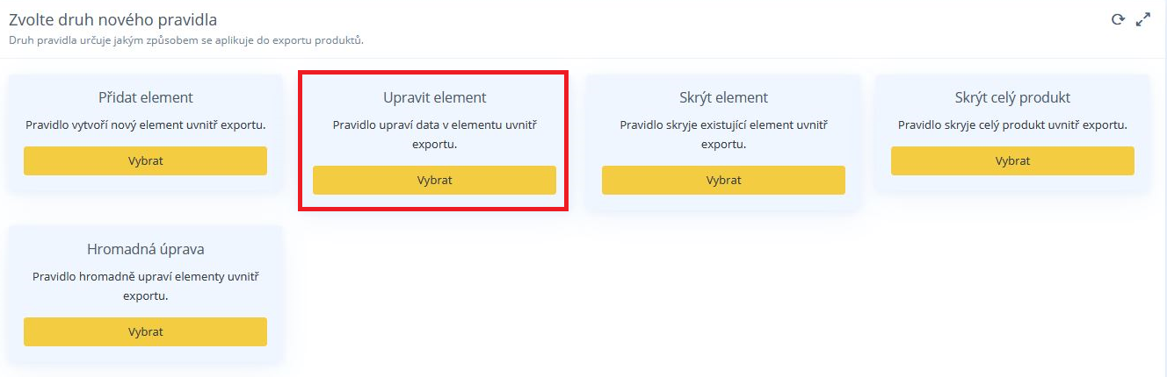Image resolution: width=1167 pixels, height=377 pixels.
Task: Click description 'Pravidlo skryje existující element'
Action: pos(723,134)
